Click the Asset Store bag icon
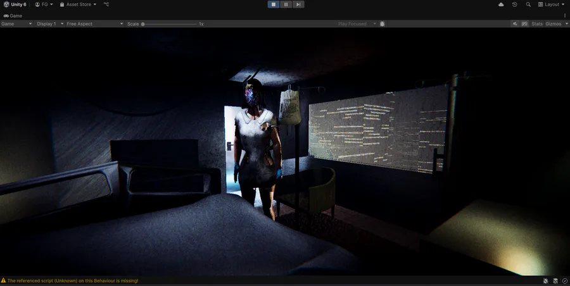The image size is (570, 286). [62, 4]
